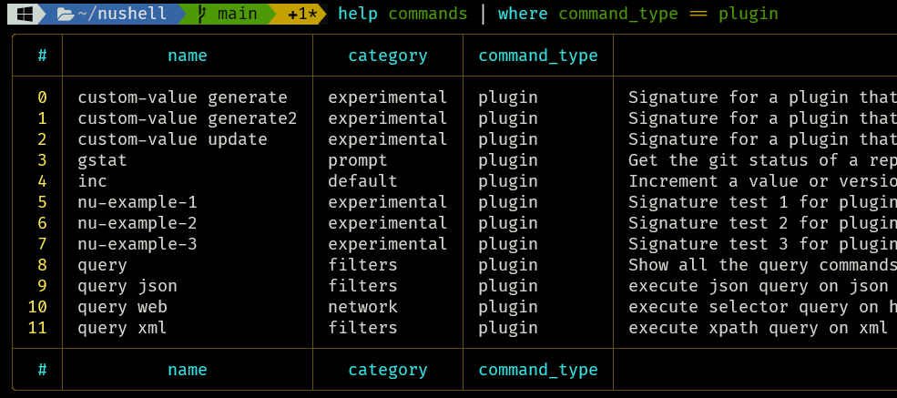Select custom-value generate2 name cell
This screenshot has height=398, width=897.
188,118
